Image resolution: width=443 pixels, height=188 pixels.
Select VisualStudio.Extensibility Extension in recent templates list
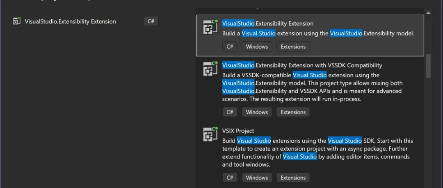coord(71,21)
